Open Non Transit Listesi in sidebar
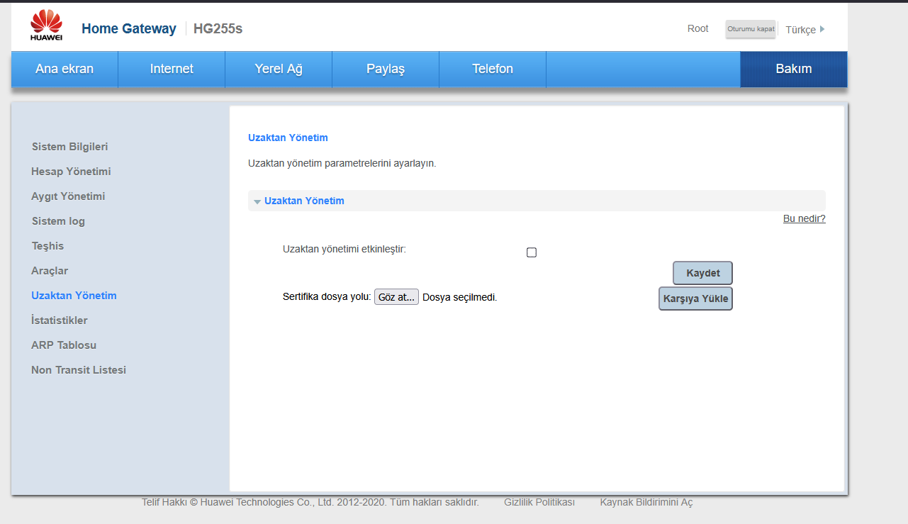The image size is (908, 524). click(x=79, y=370)
